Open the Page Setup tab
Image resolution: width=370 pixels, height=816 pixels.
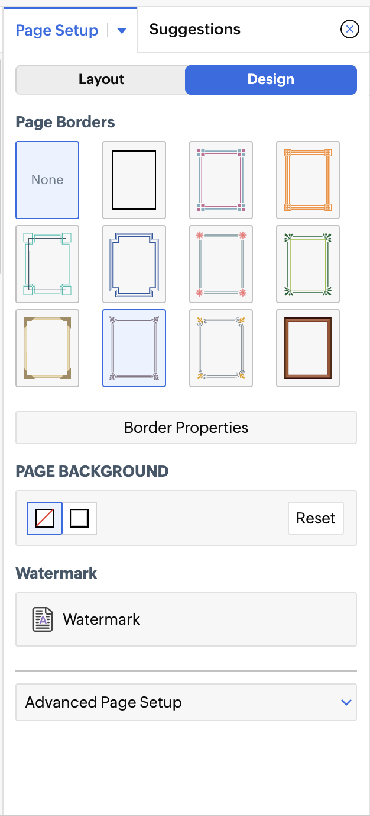[x=57, y=31]
